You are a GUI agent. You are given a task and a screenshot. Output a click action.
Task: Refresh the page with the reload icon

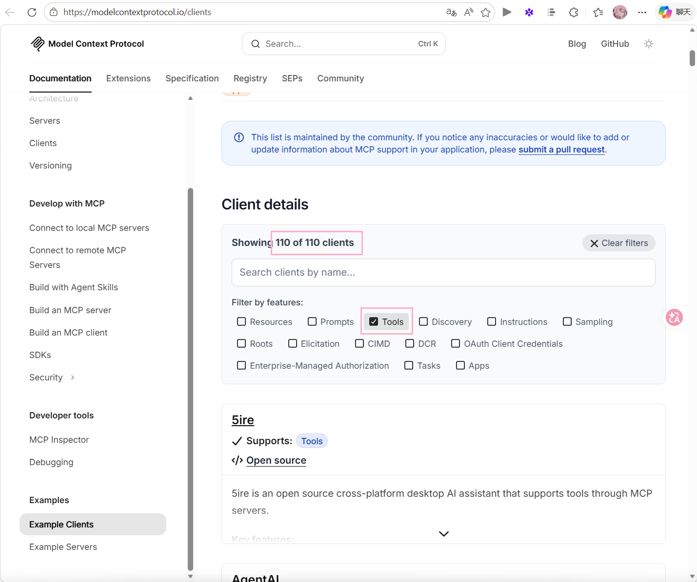point(32,12)
